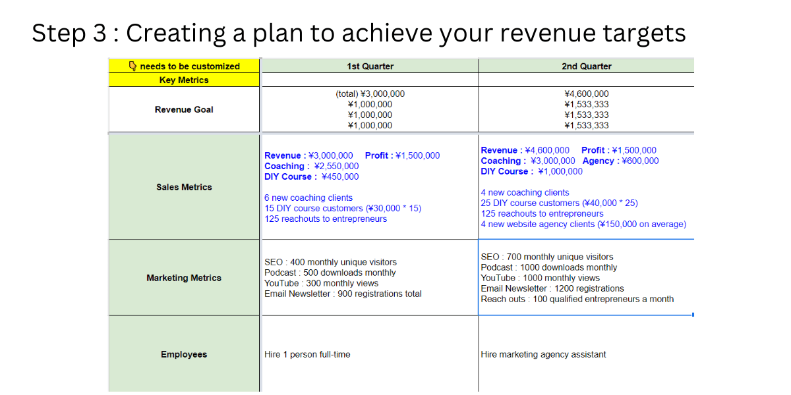Click 'DIY Course : ¥1,000,000' line
791x395 pixels.
532,172
